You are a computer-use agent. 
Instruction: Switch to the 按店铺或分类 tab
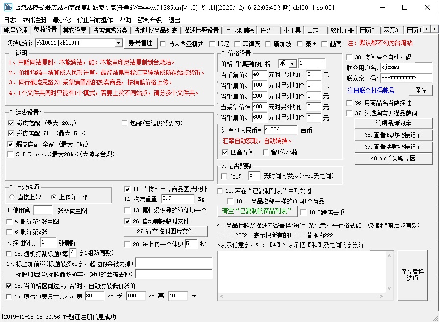[110, 30]
